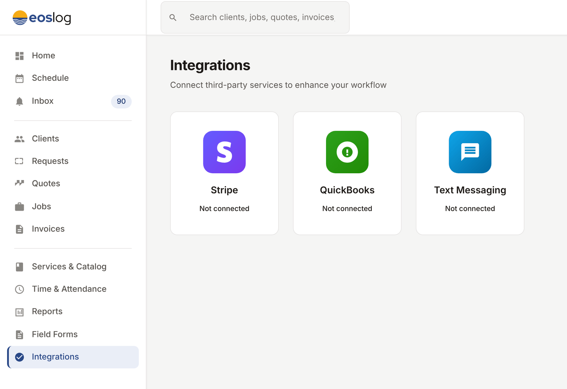Click the Field Forms document icon

click(19, 335)
